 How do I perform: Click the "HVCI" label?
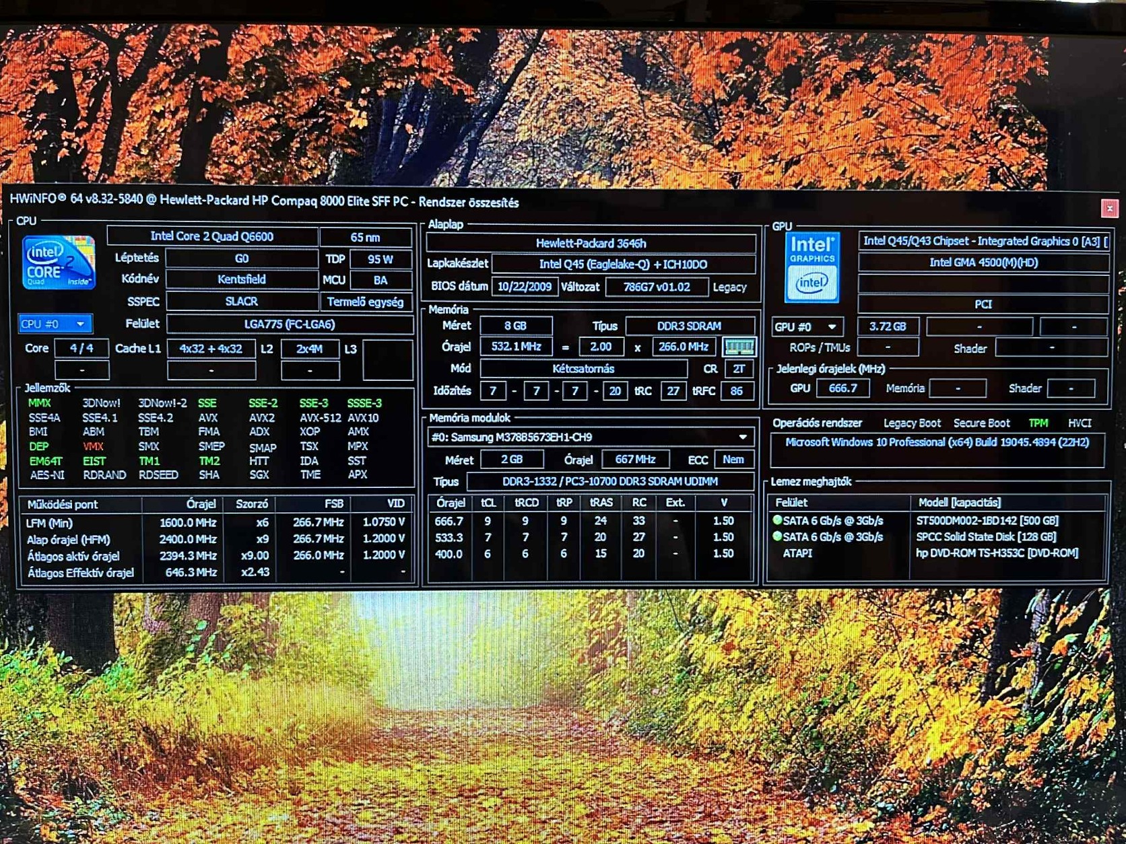pos(1079,423)
